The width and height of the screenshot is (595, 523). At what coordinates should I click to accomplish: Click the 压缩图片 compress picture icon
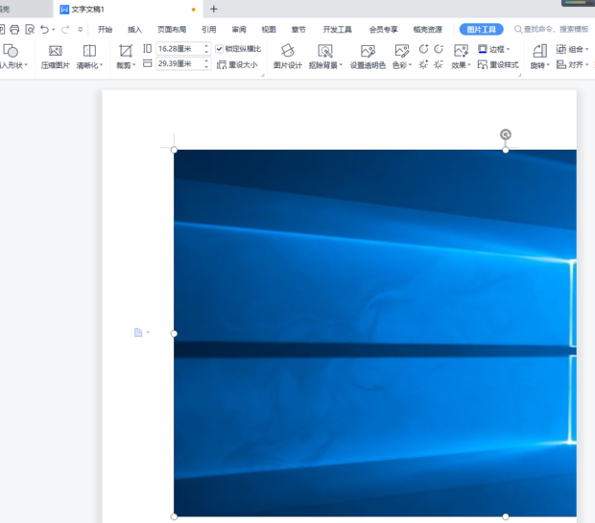coord(56,51)
